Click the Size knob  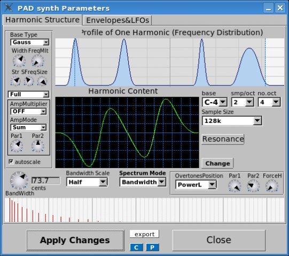[42, 81]
